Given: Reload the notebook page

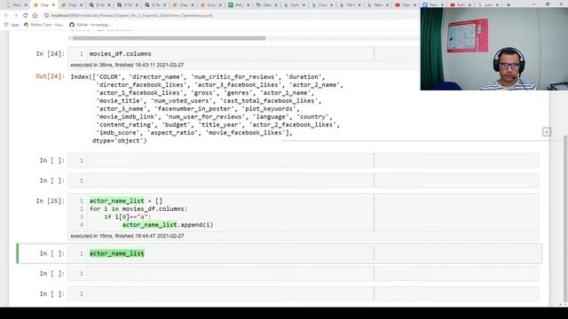Looking at the screenshot, I should 26,16.
